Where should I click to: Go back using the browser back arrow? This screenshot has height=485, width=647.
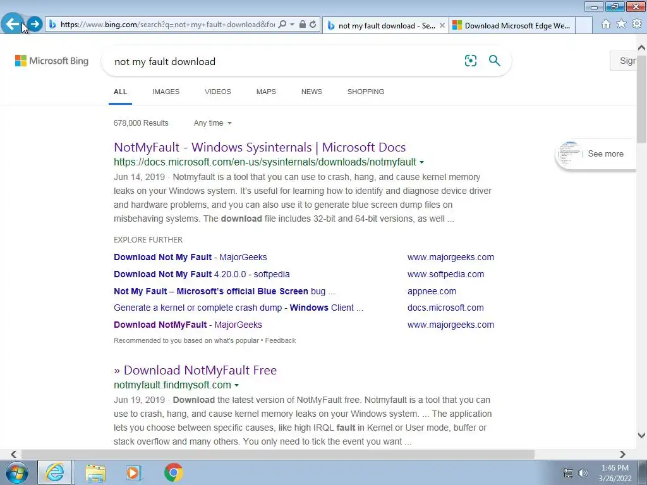click(x=13, y=24)
